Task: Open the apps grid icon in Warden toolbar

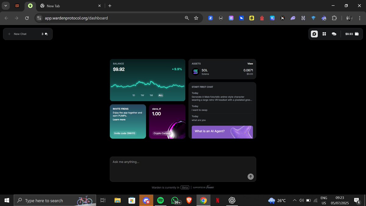Action: point(325,34)
